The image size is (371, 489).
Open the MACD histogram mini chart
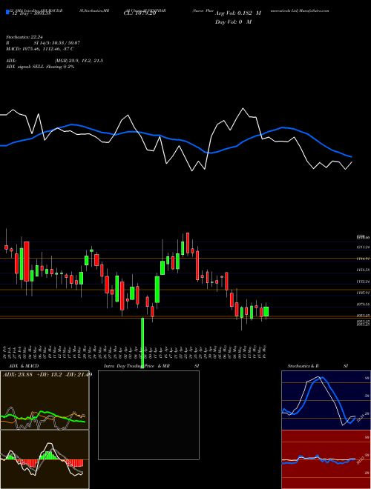(45, 459)
